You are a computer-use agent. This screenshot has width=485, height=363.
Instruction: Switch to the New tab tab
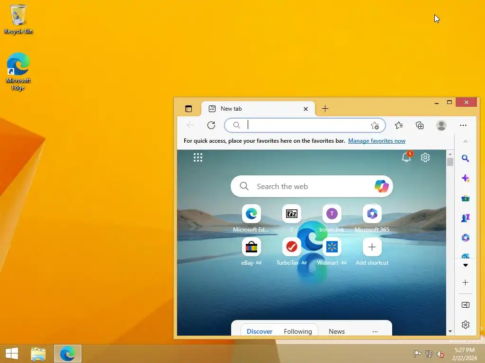click(x=258, y=109)
